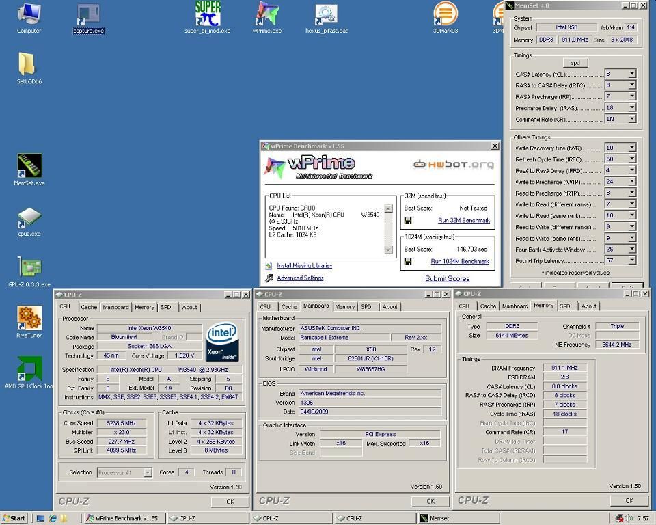The width and height of the screenshot is (656, 525).
Task: Open the Computer desktop icon
Action: tap(29, 18)
